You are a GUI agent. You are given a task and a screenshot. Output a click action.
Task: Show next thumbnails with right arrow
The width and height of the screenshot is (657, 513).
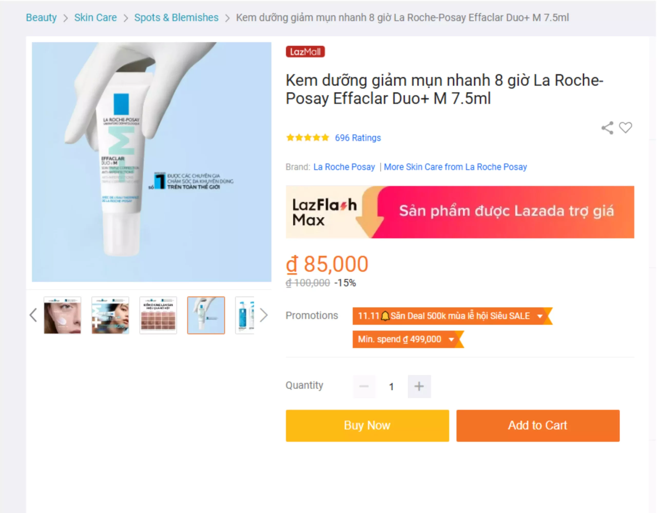pyautogui.click(x=264, y=315)
